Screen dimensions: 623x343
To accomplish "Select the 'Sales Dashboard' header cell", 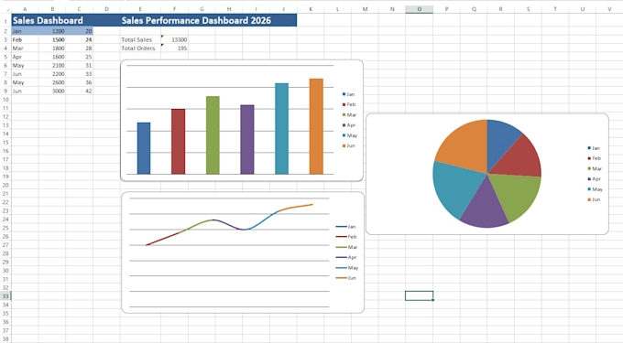I will click(x=52, y=20).
